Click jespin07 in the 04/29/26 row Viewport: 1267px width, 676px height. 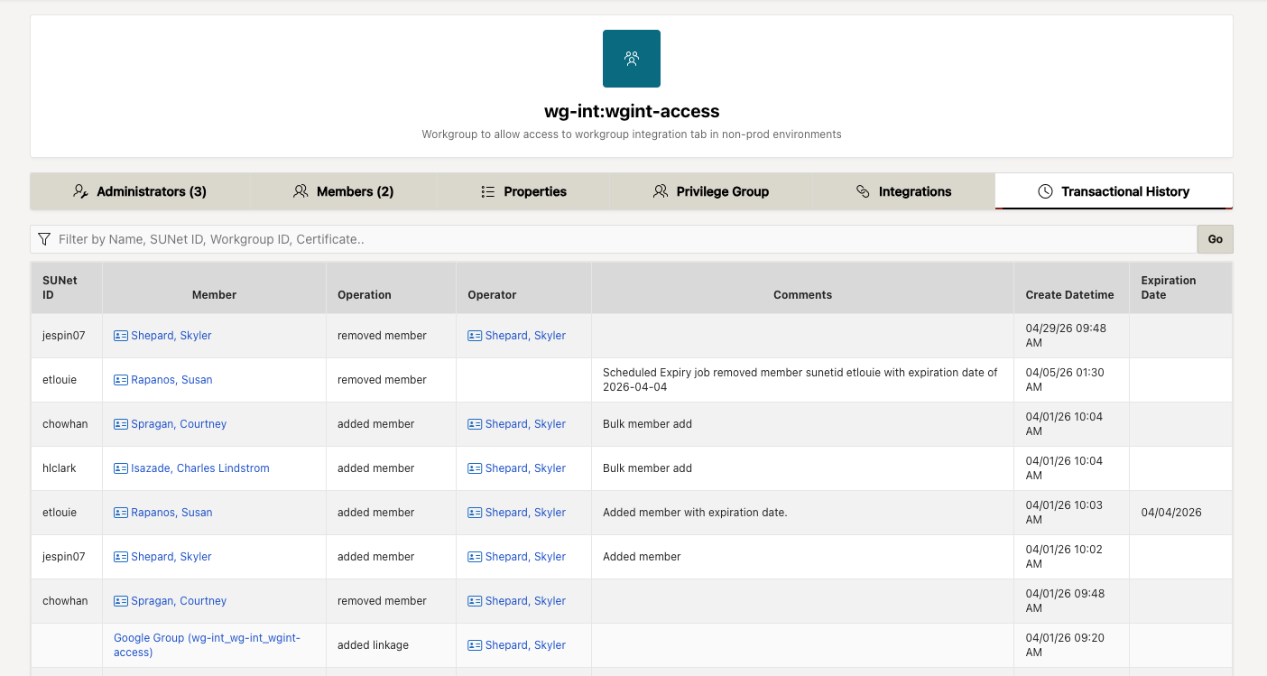(64, 336)
